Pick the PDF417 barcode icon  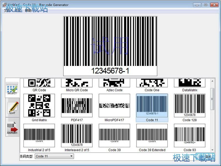77,105
